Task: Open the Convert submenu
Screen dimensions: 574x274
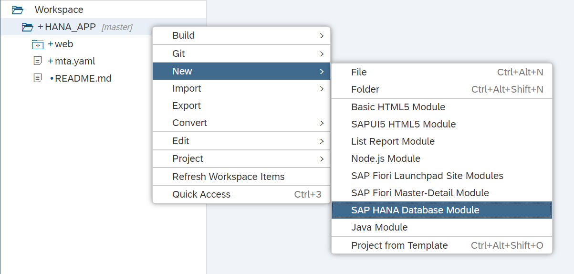Action: click(241, 123)
